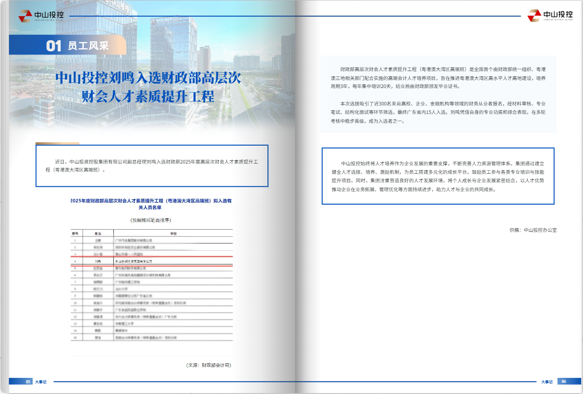The image size is (583, 394).
Task: Click the 中山投控 logo at top-left
Action: [x=41, y=16]
